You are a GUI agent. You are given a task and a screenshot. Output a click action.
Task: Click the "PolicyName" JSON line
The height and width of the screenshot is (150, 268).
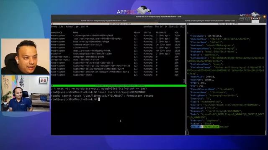214,95
